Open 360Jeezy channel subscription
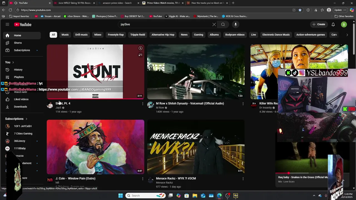This screenshot has height=200, width=356. 22,141
